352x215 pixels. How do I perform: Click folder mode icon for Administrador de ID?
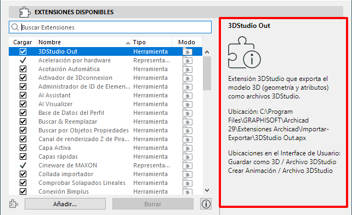188,86
